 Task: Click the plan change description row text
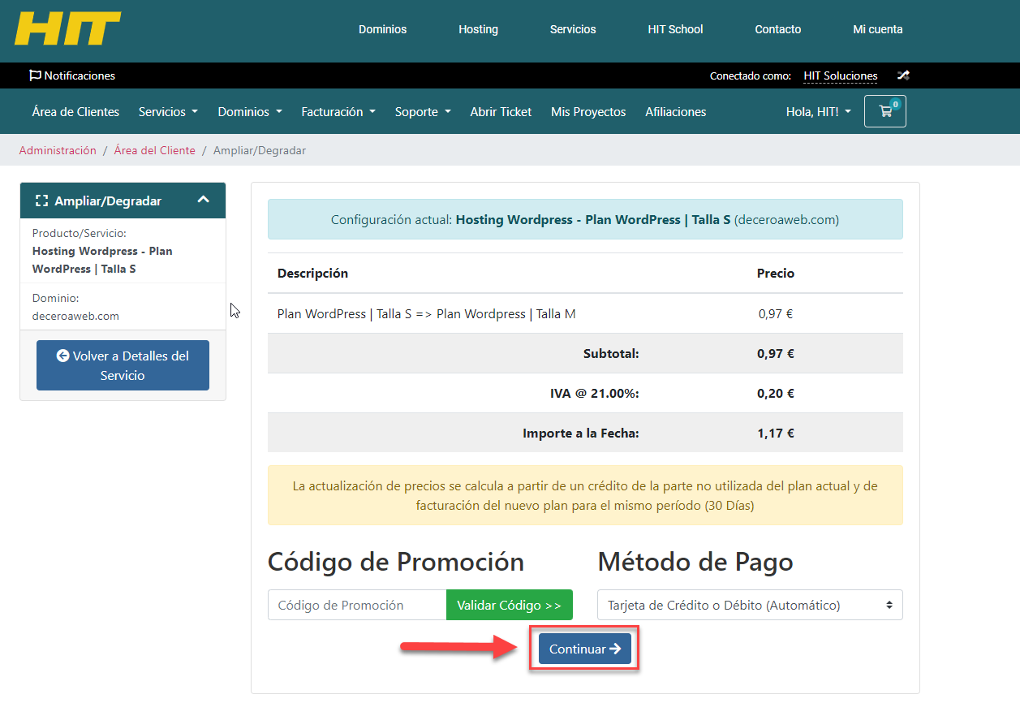427,313
